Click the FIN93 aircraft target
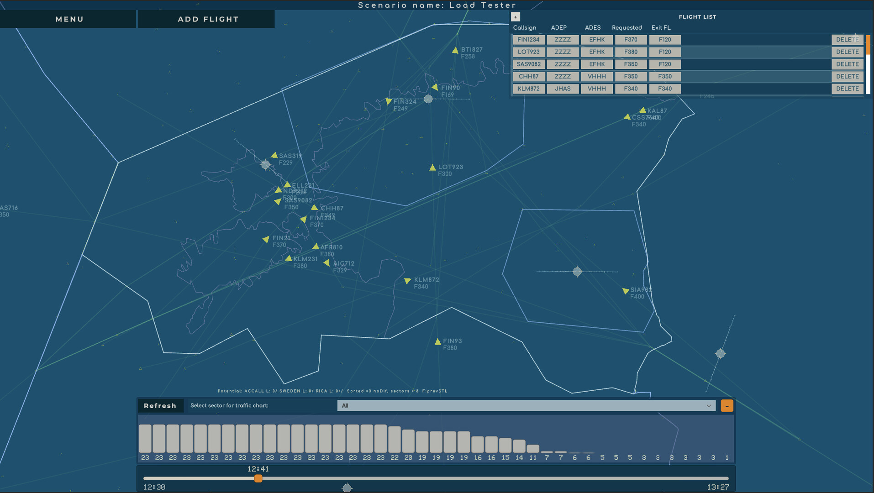Viewport: 874px width, 493px height. click(438, 341)
